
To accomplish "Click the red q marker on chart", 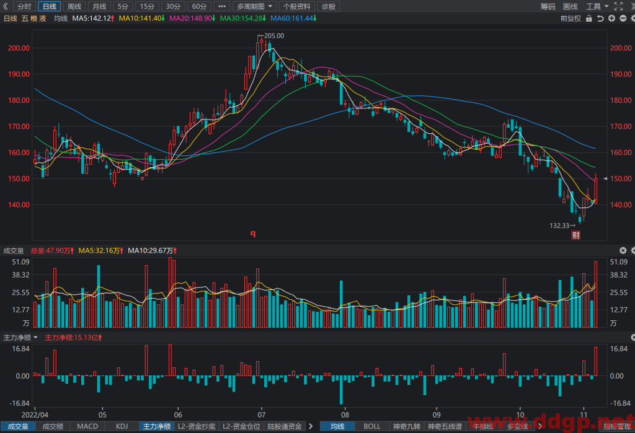I will [253, 233].
